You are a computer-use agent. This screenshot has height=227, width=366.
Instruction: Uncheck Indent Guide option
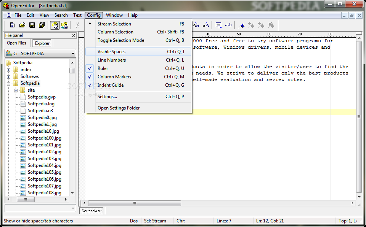[138, 85]
